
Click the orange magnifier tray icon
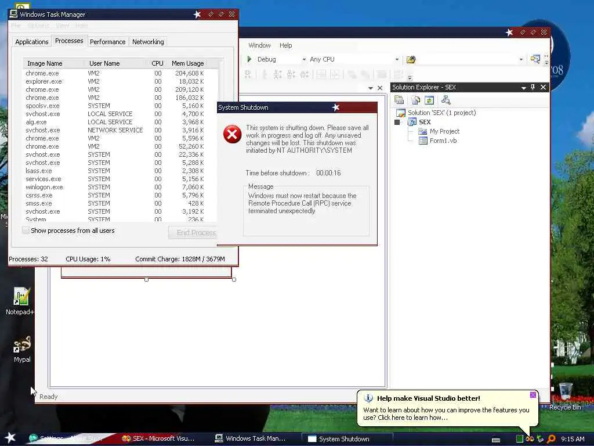(x=551, y=439)
